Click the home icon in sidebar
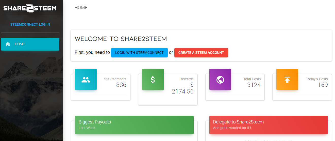 click(8, 44)
